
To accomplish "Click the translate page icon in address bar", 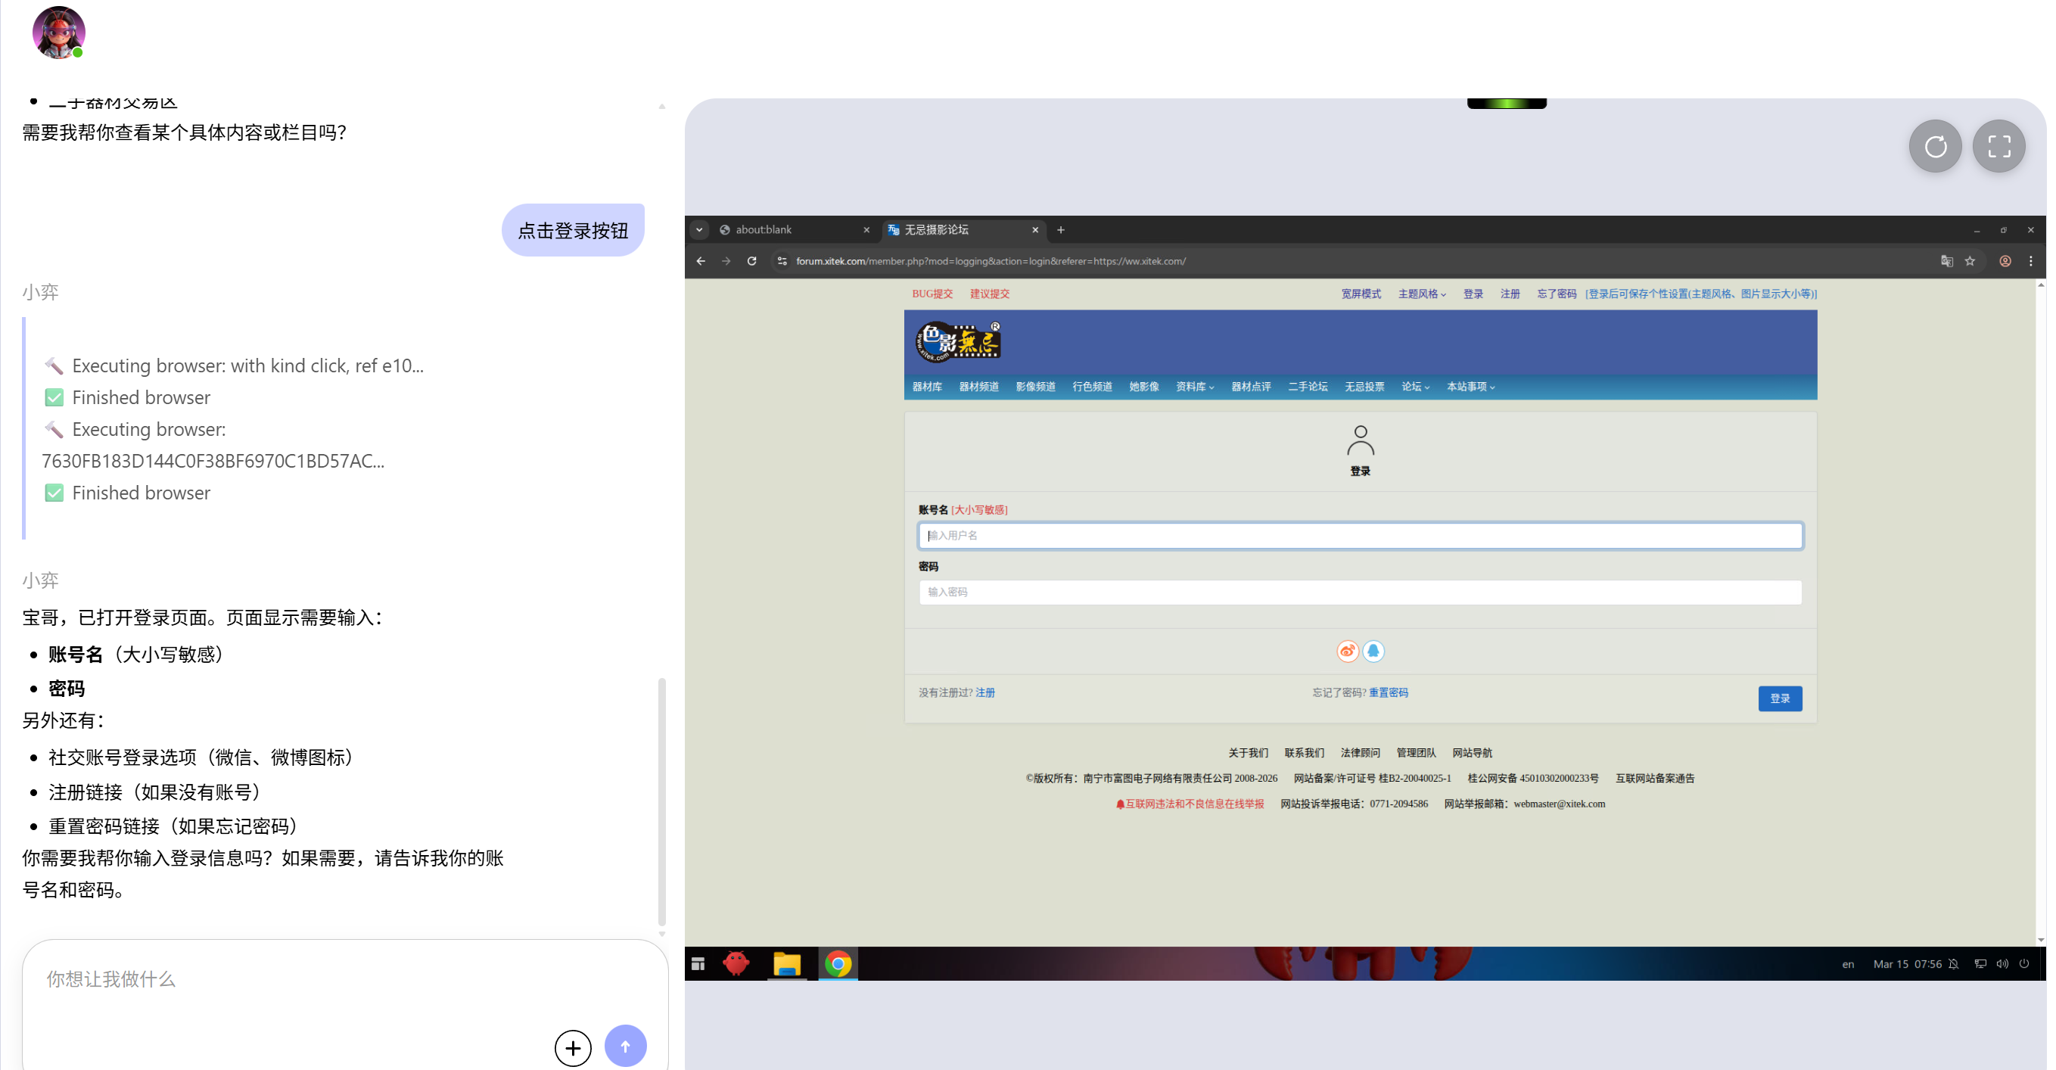I will [1947, 261].
